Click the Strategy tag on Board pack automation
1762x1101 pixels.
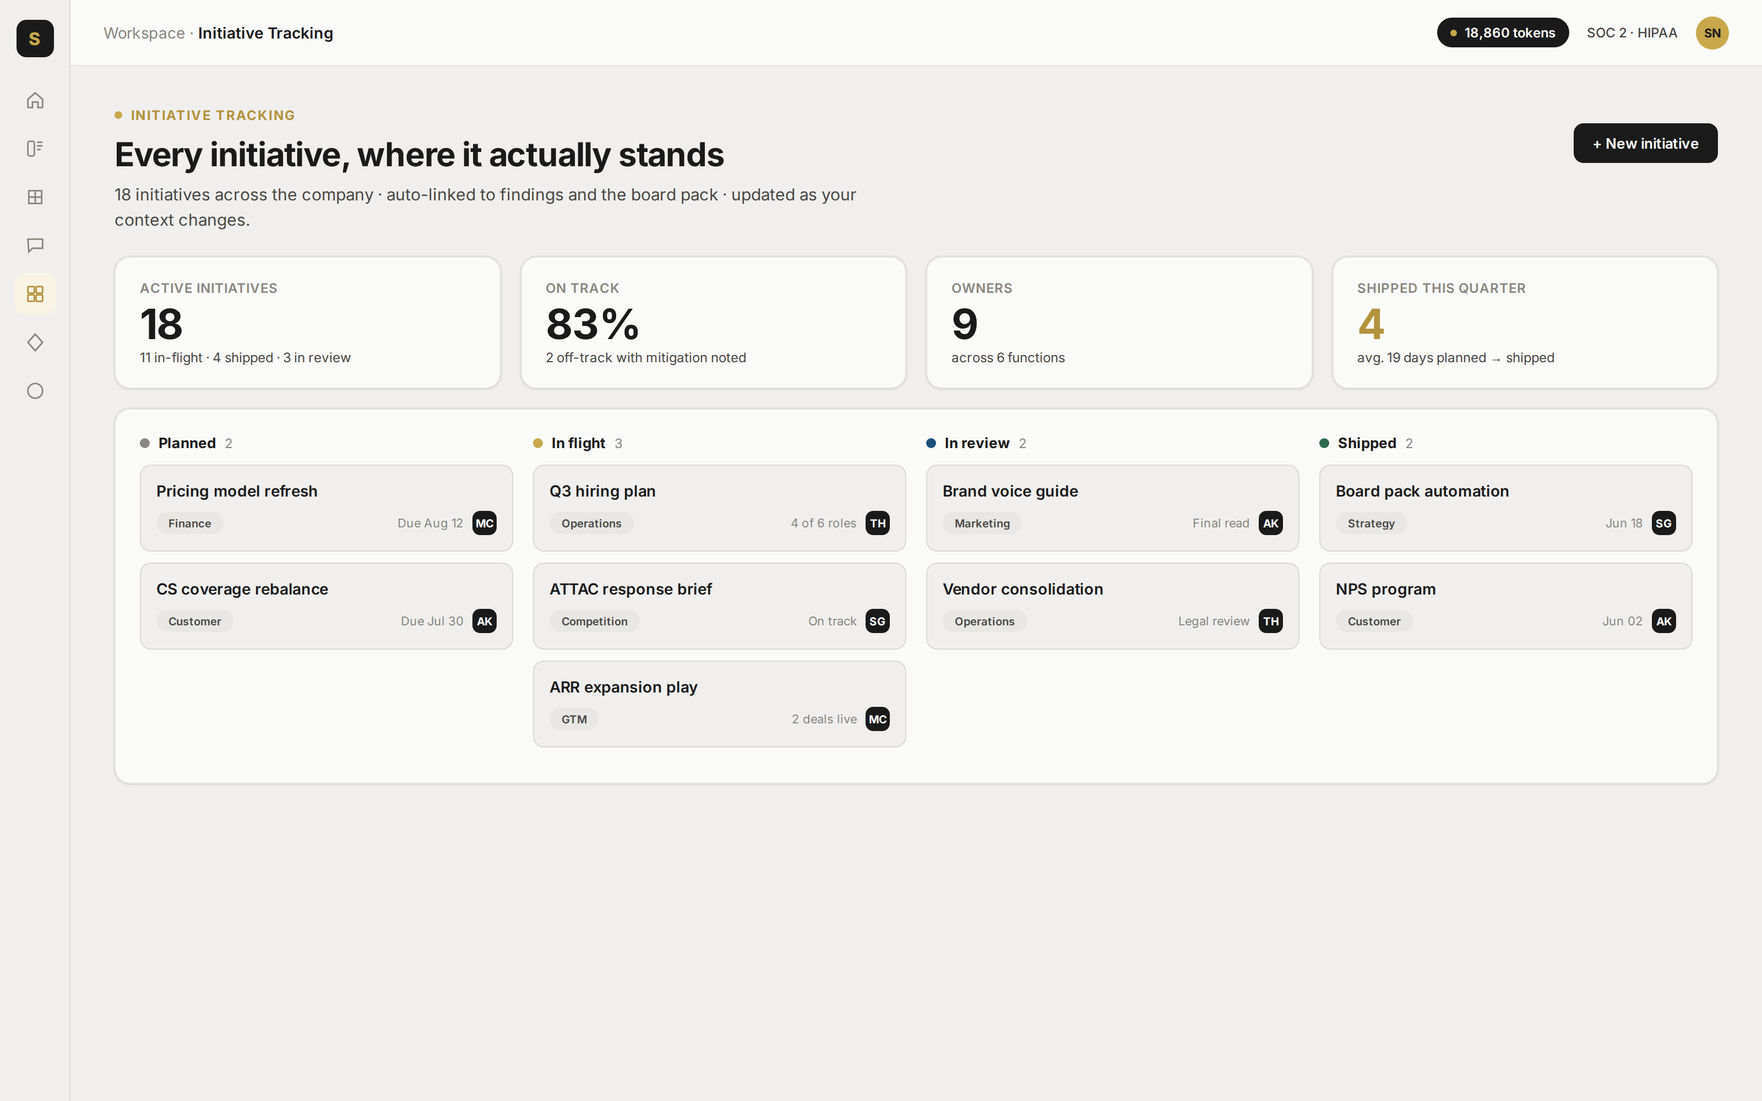1371,524
